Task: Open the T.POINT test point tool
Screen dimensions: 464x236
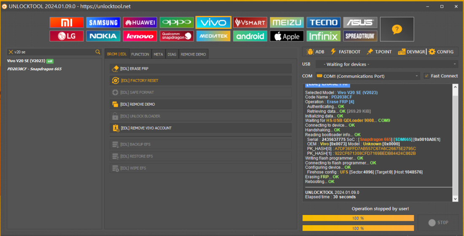Action: tap(379, 52)
